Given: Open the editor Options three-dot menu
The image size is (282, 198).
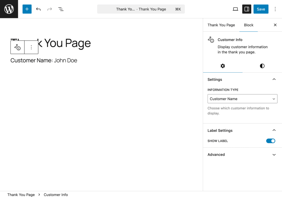Looking at the screenshot, I should click(275, 9).
